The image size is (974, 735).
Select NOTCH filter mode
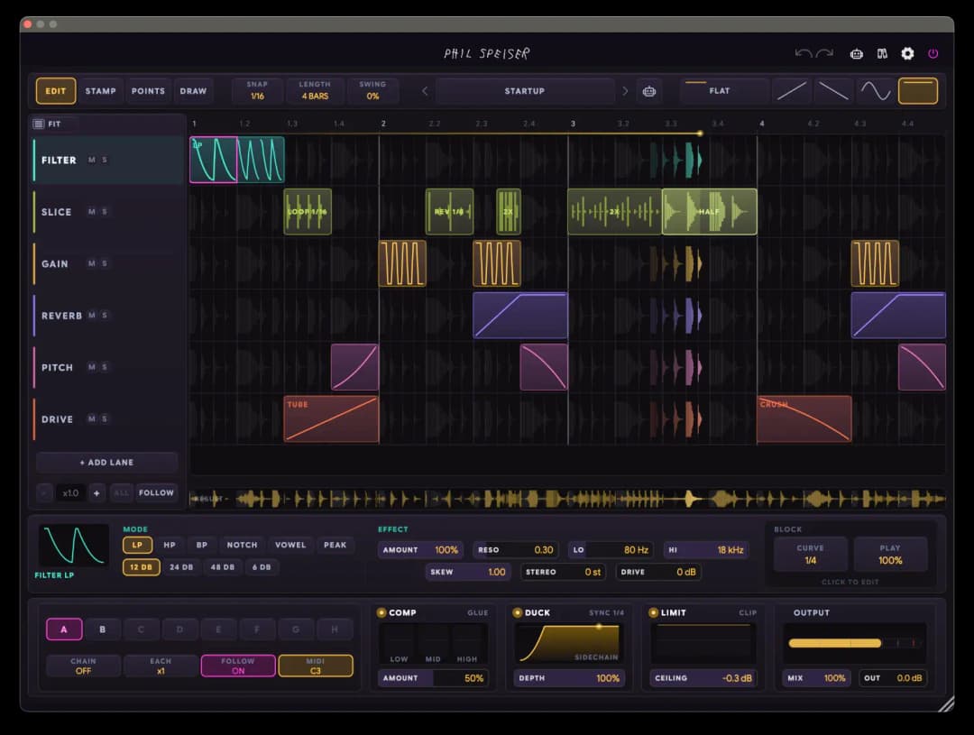243,545
